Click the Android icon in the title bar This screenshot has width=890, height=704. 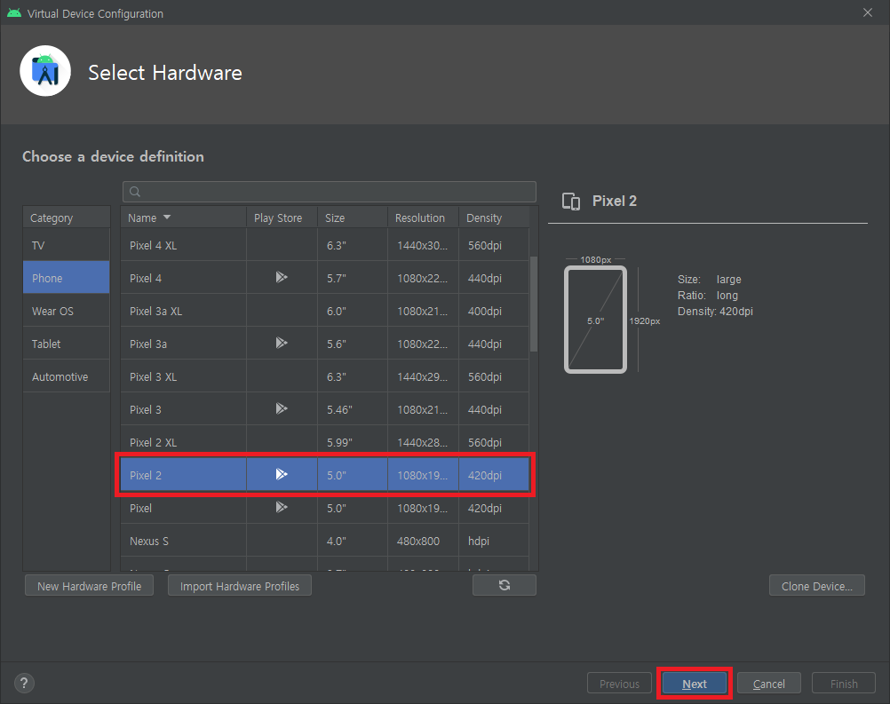coord(14,13)
